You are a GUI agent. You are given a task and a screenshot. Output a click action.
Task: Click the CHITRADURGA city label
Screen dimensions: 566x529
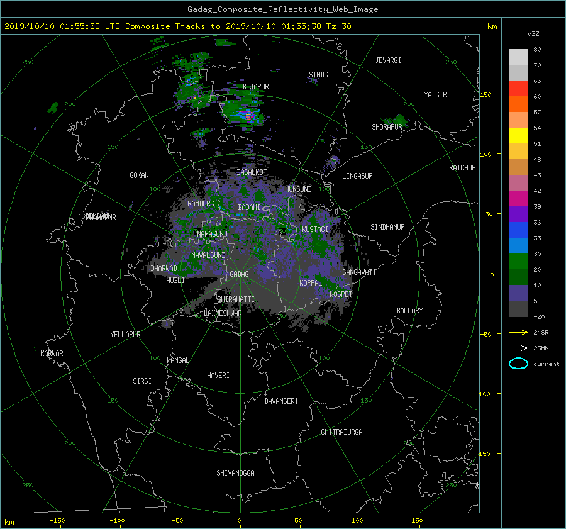(341, 432)
